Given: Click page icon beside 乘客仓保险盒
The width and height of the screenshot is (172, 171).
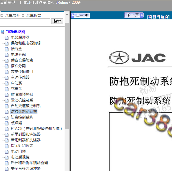Looking at the screenshot, I should pos(7,60).
